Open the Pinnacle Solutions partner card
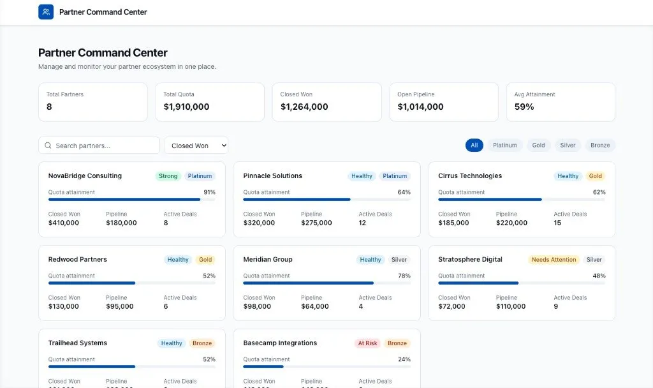The image size is (653, 388). (327, 199)
